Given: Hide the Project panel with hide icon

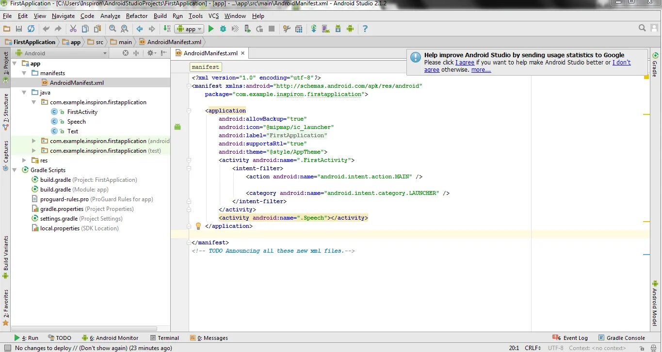Looking at the screenshot, I should pyautogui.click(x=163, y=53).
